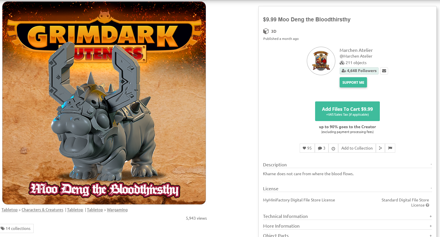Collapse the Description section

click(x=431, y=164)
